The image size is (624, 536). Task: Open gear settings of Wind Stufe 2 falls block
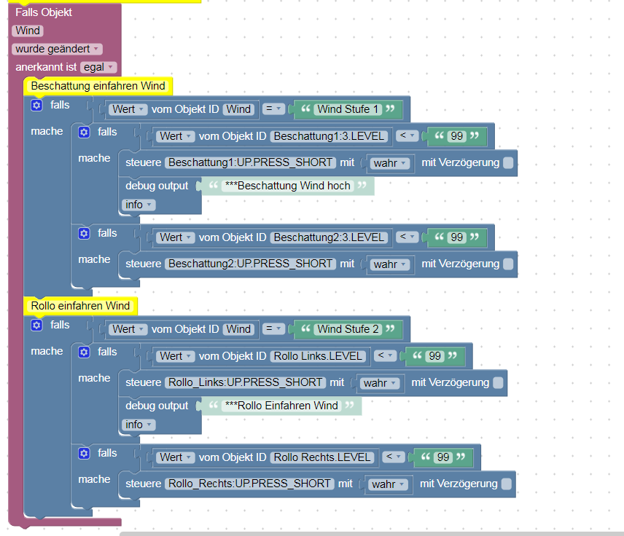[36, 326]
